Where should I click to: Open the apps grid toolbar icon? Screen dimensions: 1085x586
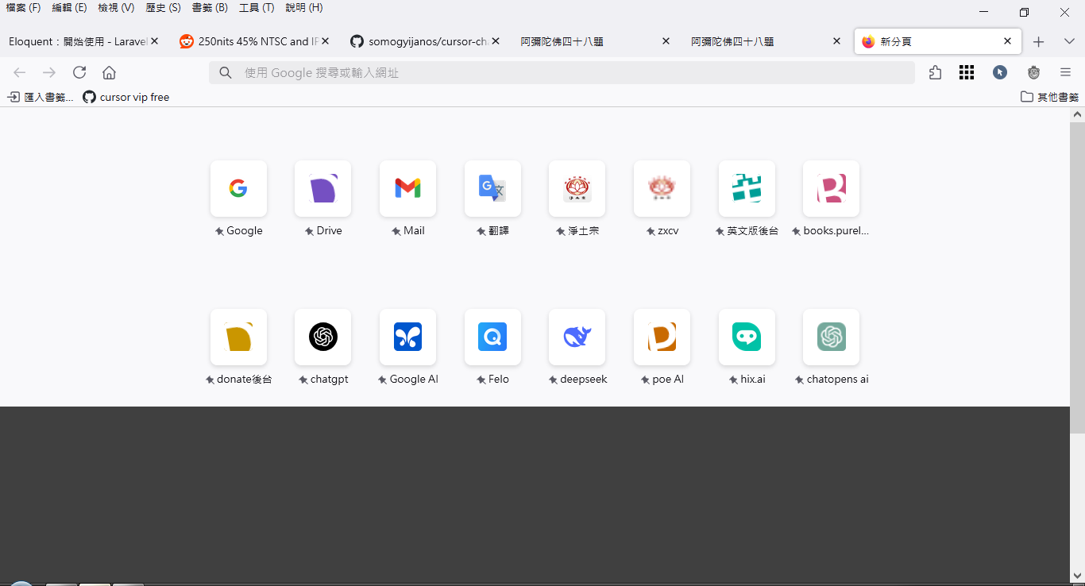tap(966, 72)
